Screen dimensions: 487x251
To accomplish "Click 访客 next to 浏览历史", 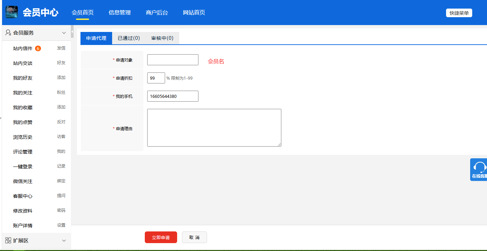I will (61, 137).
